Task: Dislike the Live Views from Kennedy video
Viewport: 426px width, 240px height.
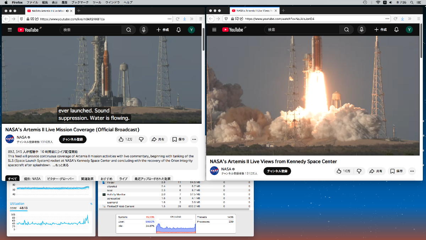Action: coord(359,171)
